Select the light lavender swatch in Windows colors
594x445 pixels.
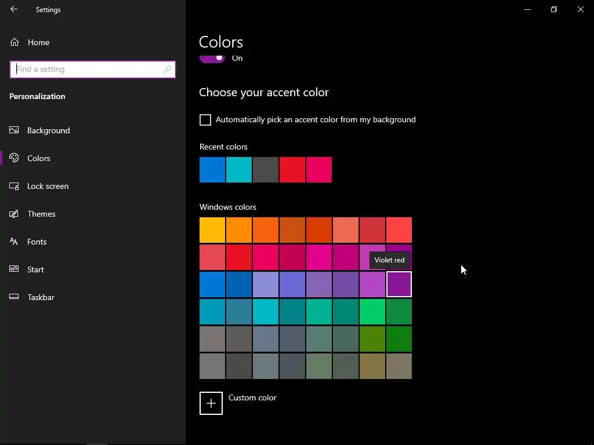pyautogui.click(x=266, y=284)
